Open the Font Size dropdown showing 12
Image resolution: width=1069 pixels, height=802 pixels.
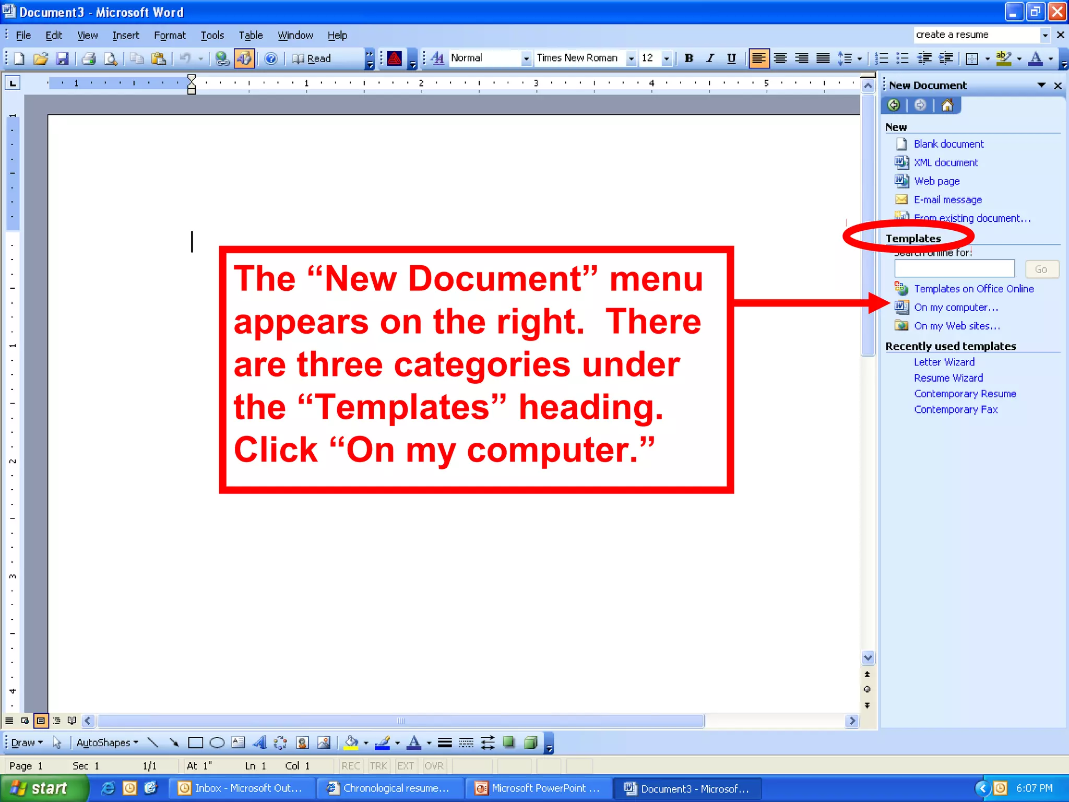point(666,58)
